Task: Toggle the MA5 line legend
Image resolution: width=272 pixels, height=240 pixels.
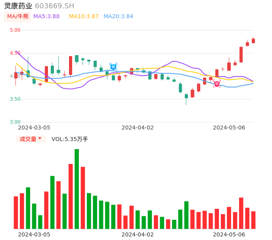Action: tap(46, 16)
